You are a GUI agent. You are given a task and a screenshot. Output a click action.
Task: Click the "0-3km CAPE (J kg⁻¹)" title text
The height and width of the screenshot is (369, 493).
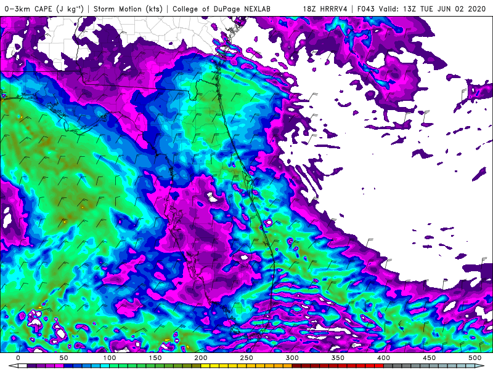coord(44,9)
